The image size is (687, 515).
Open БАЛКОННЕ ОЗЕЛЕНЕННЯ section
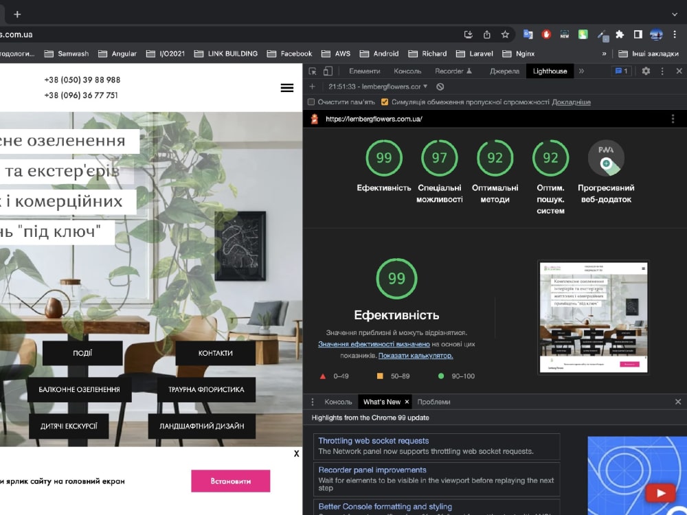pyautogui.click(x=79, y=389)
